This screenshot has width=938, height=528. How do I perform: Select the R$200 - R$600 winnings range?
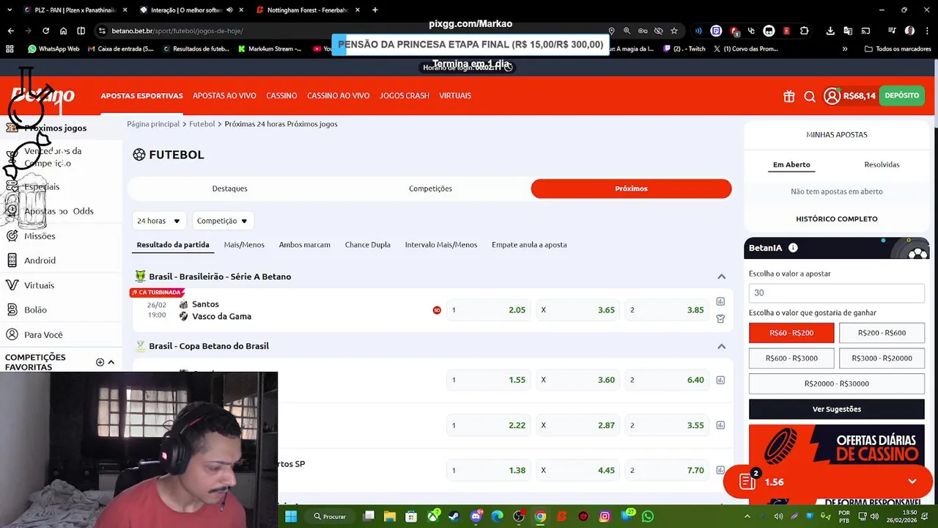pyautogui.click(x=882, y=333)
